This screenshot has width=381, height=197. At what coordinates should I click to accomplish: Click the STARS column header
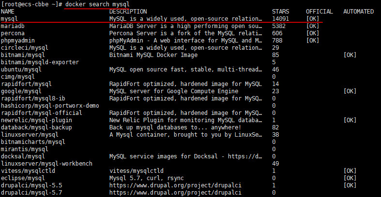[x=280, y=12]
